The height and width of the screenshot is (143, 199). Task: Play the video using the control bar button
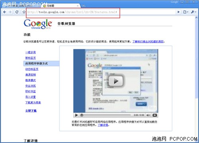click(x=76, y=115)
